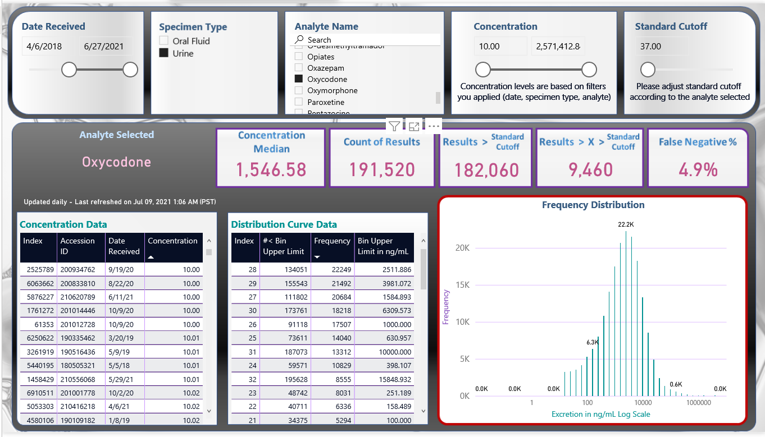Grab the right Date Received slider handle
Image resolution: width=765 pixels, height=437 pixels.
[x=130, y=70]
